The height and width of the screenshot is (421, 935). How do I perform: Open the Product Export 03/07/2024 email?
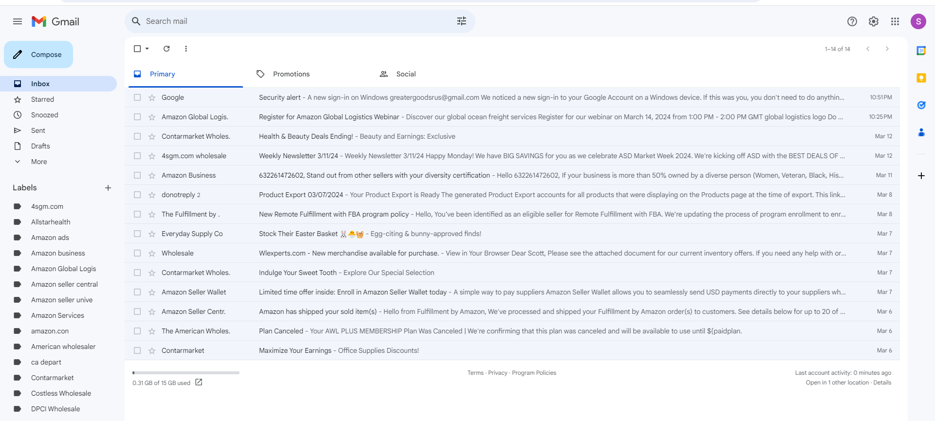512,195
